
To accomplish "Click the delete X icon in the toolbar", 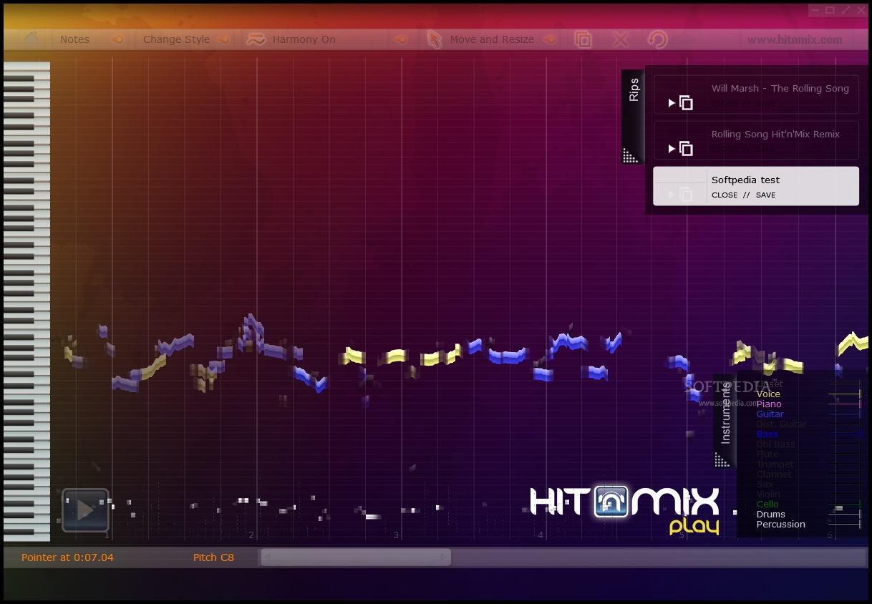I will coord(621,39).
